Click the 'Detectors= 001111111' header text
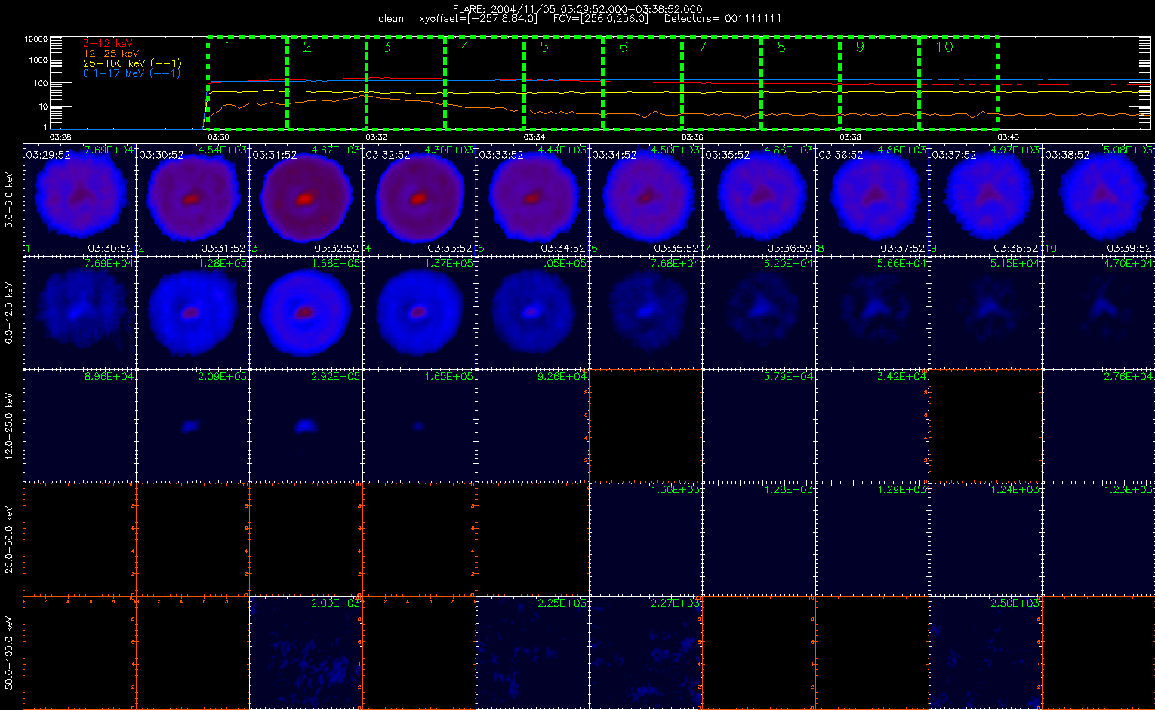This screenshot has height=710, width=1155. tap(722, 18)
